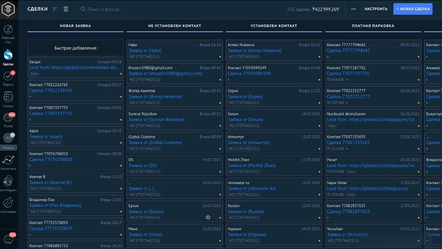Open deal Заявка от (DS)
The width and height of the screenshot is (442, 249).
coord(143,165)
